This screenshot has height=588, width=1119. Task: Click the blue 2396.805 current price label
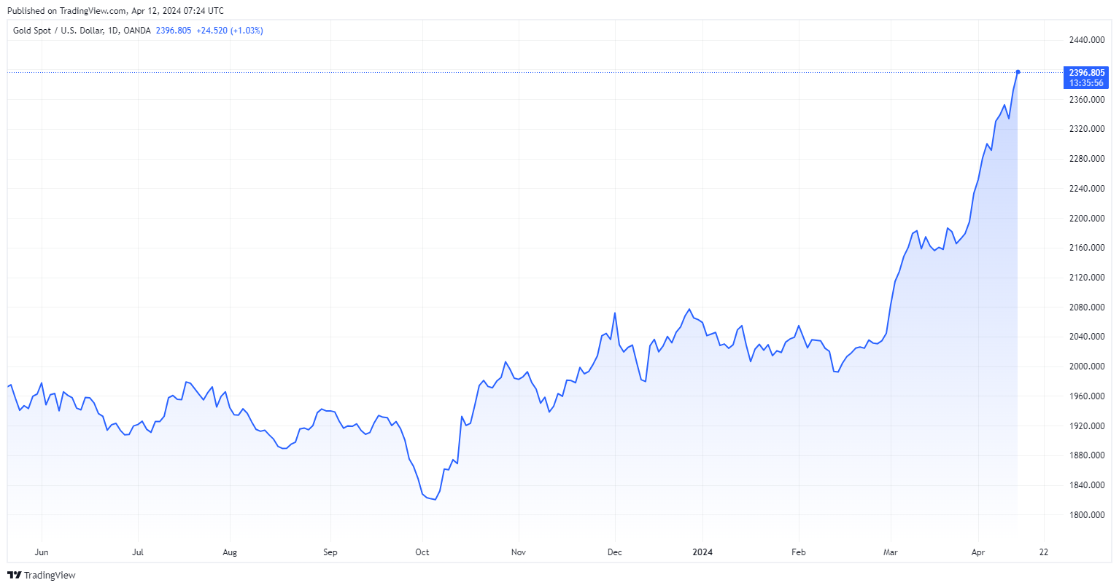[x=1086, y=73]
